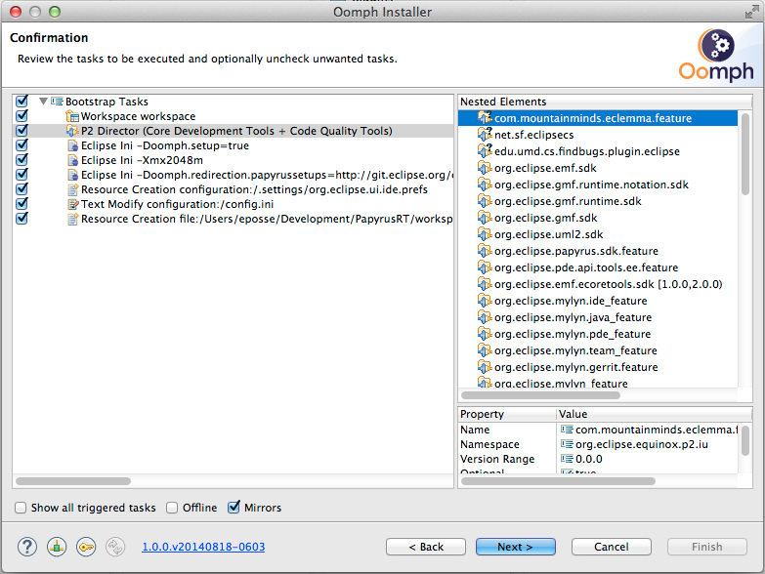Viewport: 765px width, 574px height.
Task: Click the properties table vertical scrollbar
Action: pyautogui.click(x=745, y=440)
